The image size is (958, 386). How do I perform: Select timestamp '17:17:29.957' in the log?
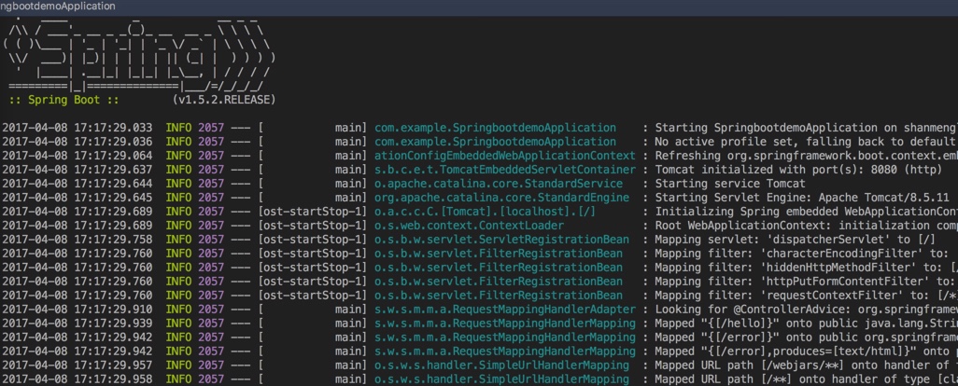tap(113, 365)
